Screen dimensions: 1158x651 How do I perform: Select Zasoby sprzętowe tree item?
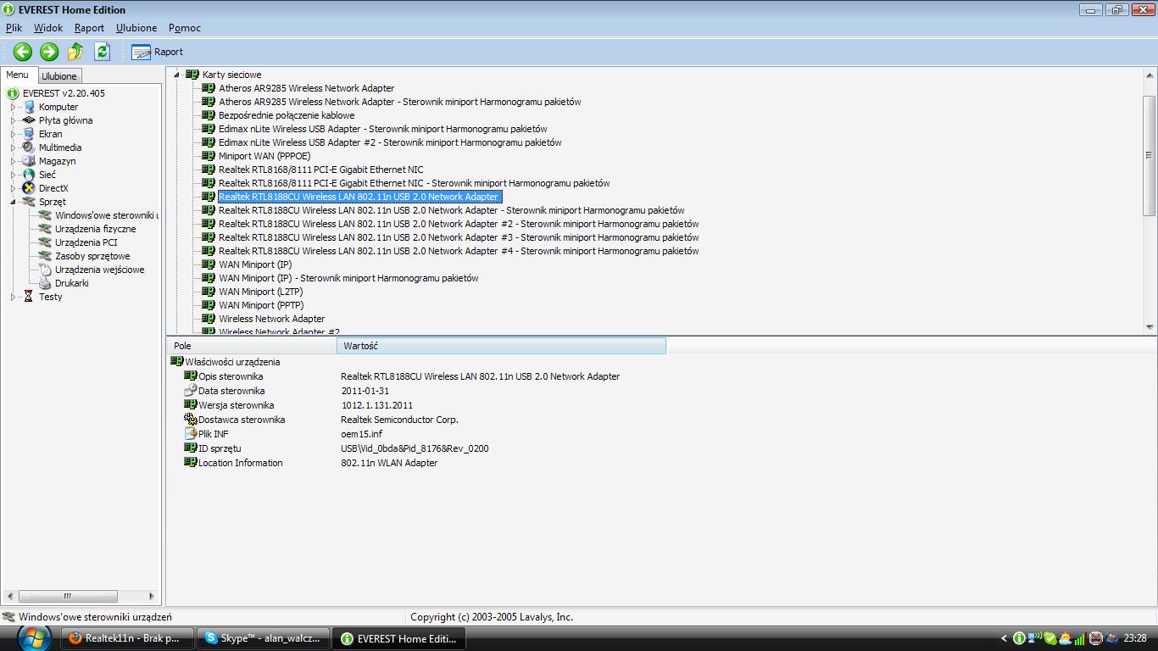pos(92,256)
